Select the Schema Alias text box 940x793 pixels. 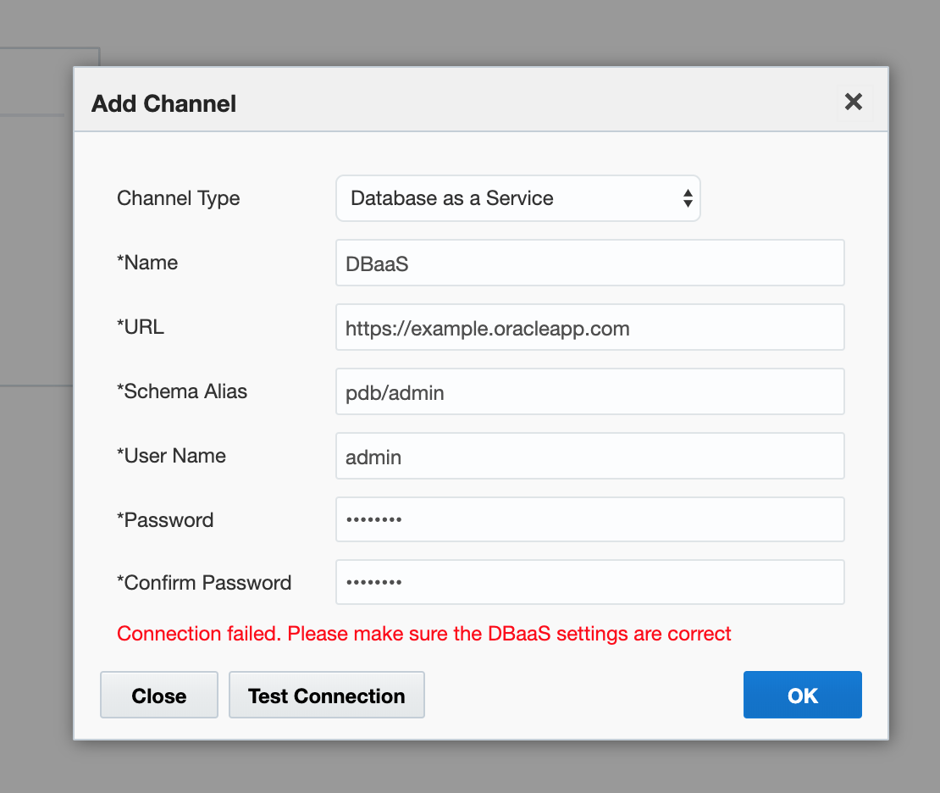[x=589, y=392]
